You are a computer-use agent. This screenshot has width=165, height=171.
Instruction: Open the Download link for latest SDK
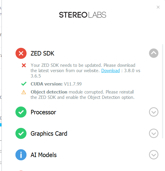pyautogui.click(x=110, y=71)
